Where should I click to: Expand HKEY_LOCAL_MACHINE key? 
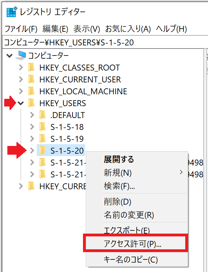[21, 91]
